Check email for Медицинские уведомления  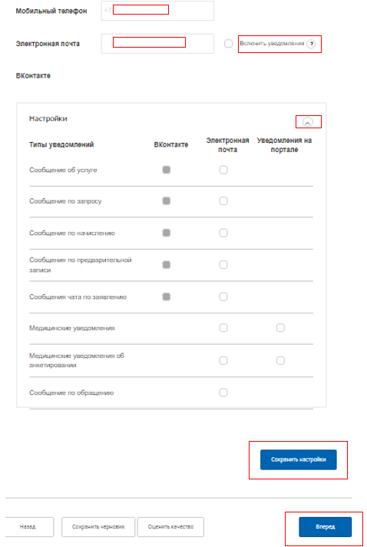tap(223, 328)
